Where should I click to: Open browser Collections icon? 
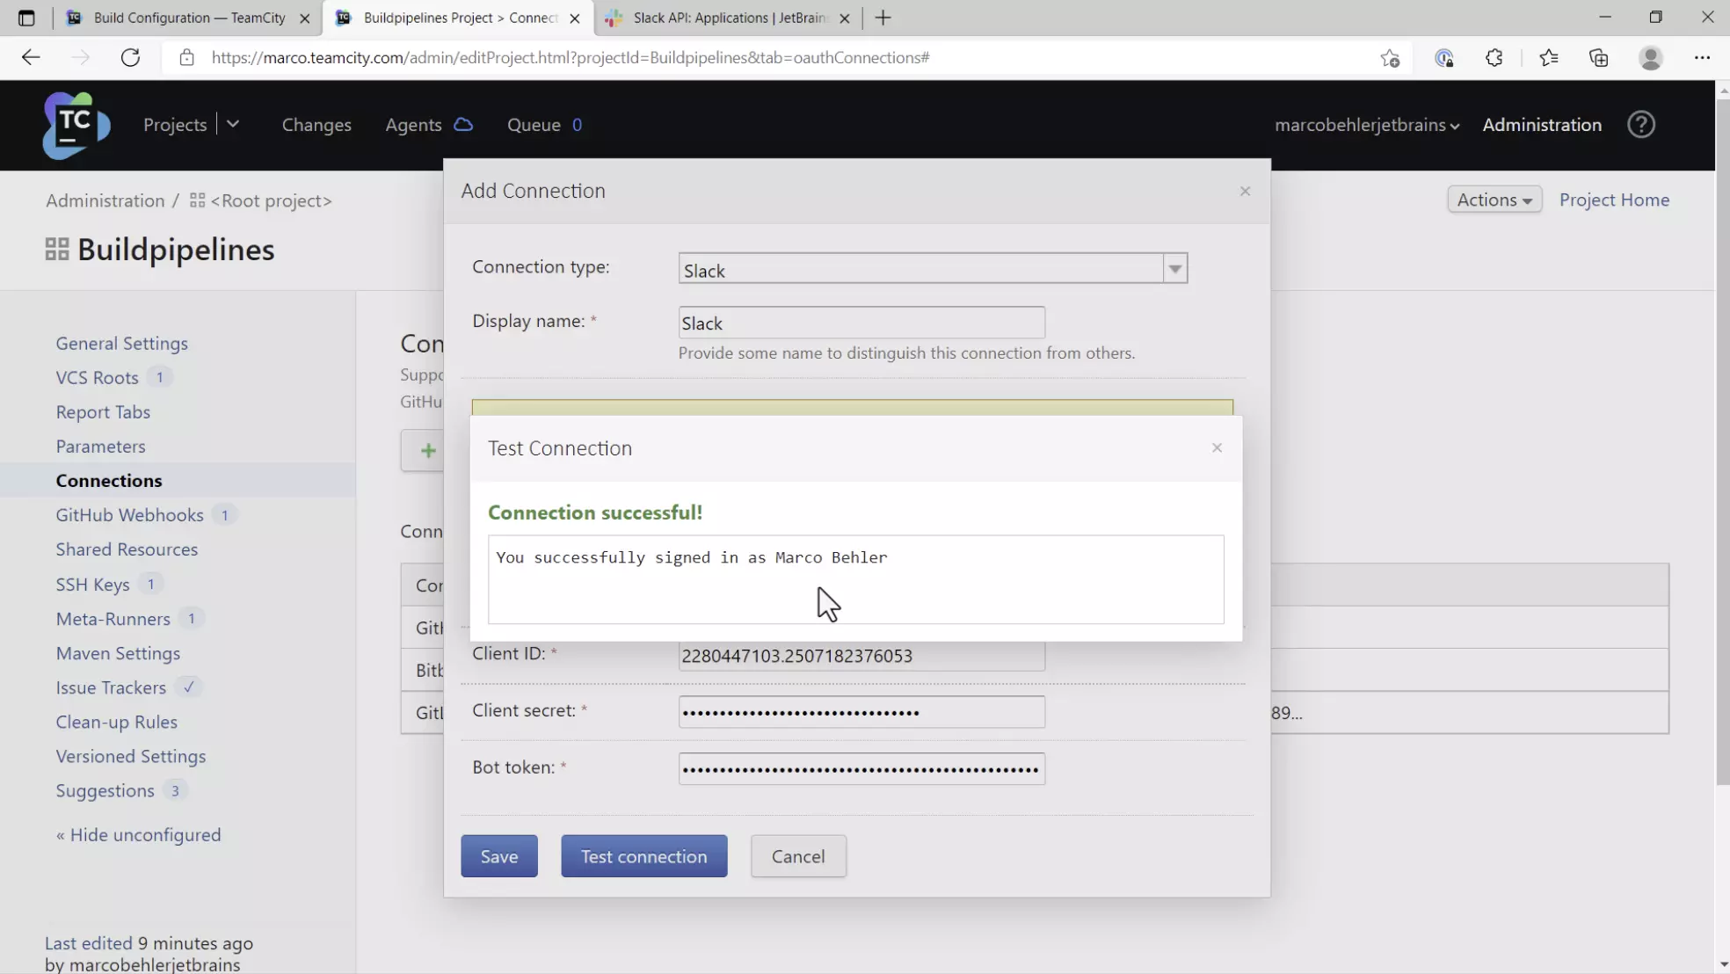coord(1599,57)
